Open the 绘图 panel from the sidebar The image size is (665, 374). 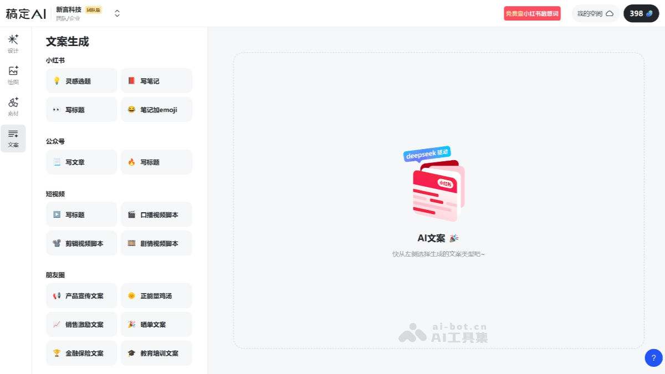[13, 74]
